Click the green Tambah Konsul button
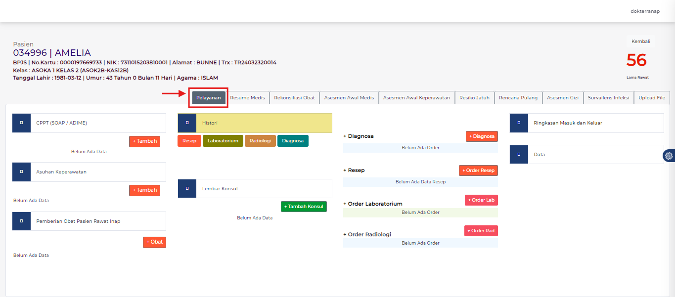The height and width of the screenshot is (297, 675). point(304,207)
